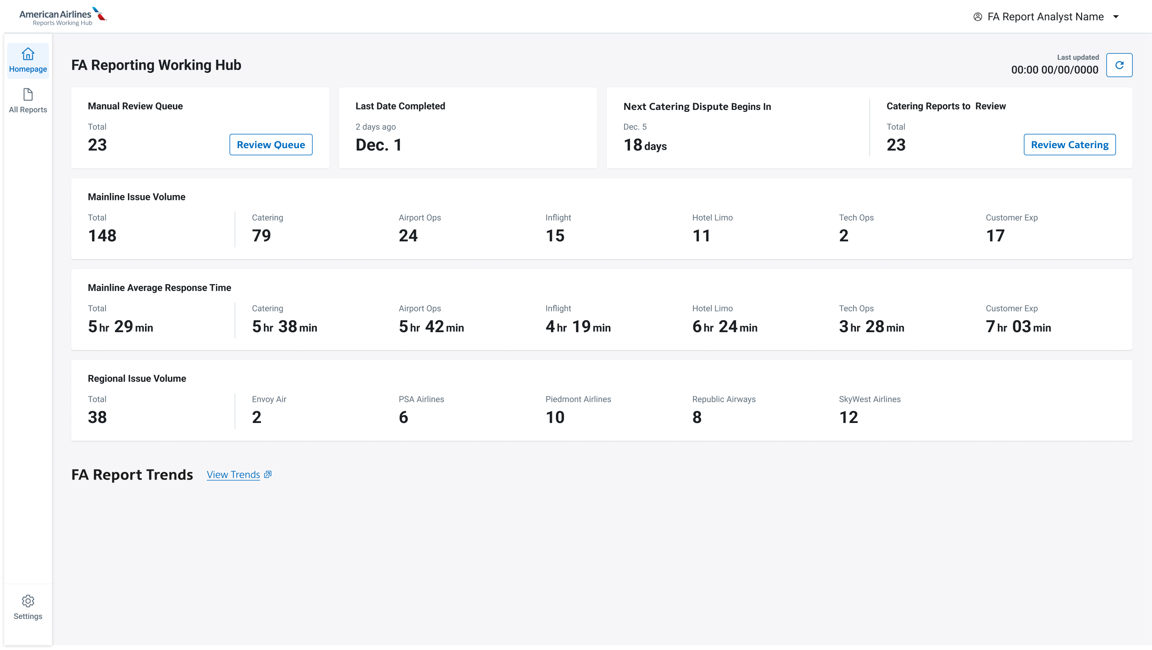The height and width of the screenshot is (650, 1152).
Task: Click the FA Reporting Working Hub title
Action: click(156, 65)
